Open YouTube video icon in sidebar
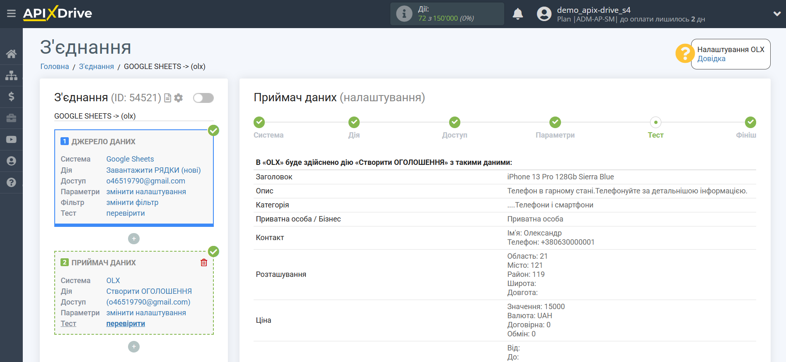 point(11,140)
